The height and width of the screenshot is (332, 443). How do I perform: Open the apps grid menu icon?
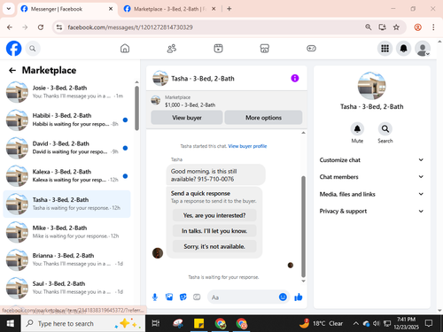click(385, 49)
